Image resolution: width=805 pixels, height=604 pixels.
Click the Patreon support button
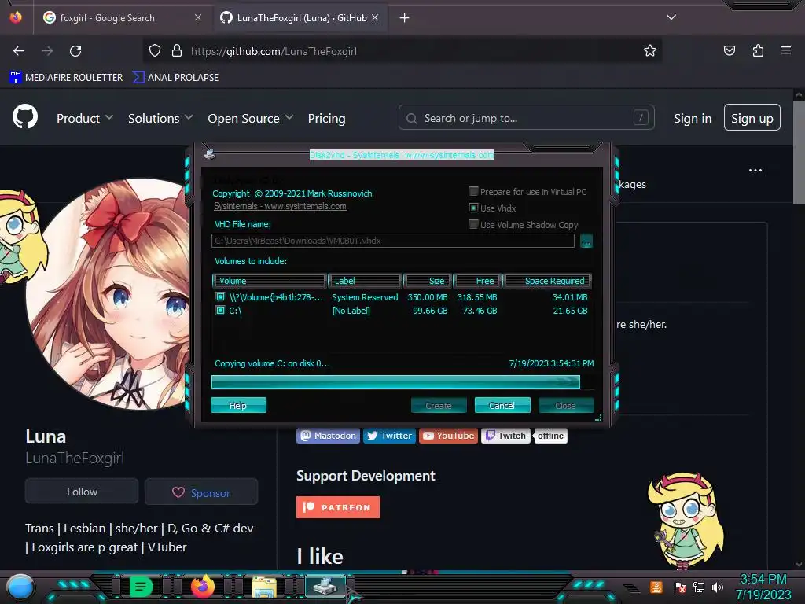click(338, 507)
